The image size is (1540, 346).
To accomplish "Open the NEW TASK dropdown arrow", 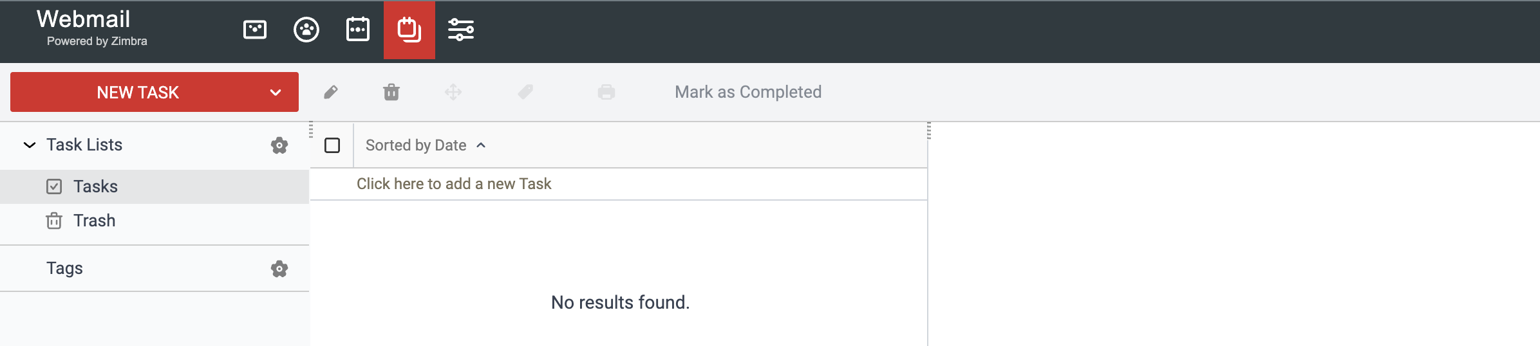I will [x=276, y=93].
